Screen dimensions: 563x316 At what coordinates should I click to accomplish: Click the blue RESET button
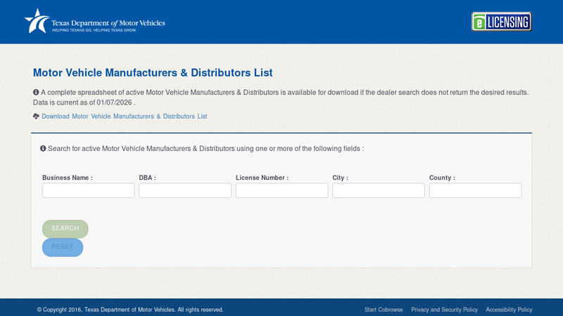pyautogui.click(x=63, y=247)
